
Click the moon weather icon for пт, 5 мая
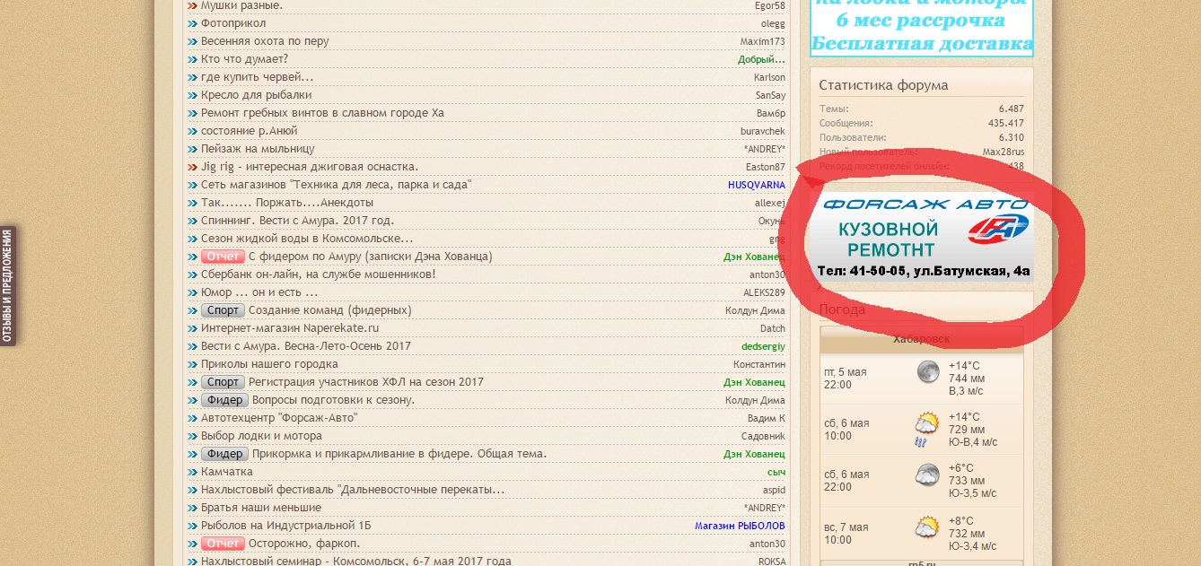tap(928, 372)
